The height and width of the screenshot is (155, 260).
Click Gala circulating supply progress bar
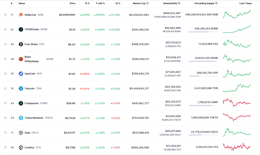203,135
